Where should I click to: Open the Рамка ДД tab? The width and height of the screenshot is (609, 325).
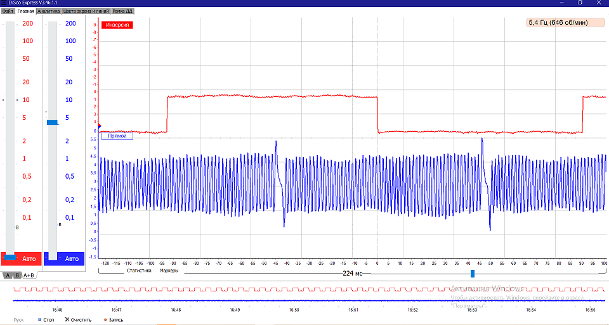122,11
